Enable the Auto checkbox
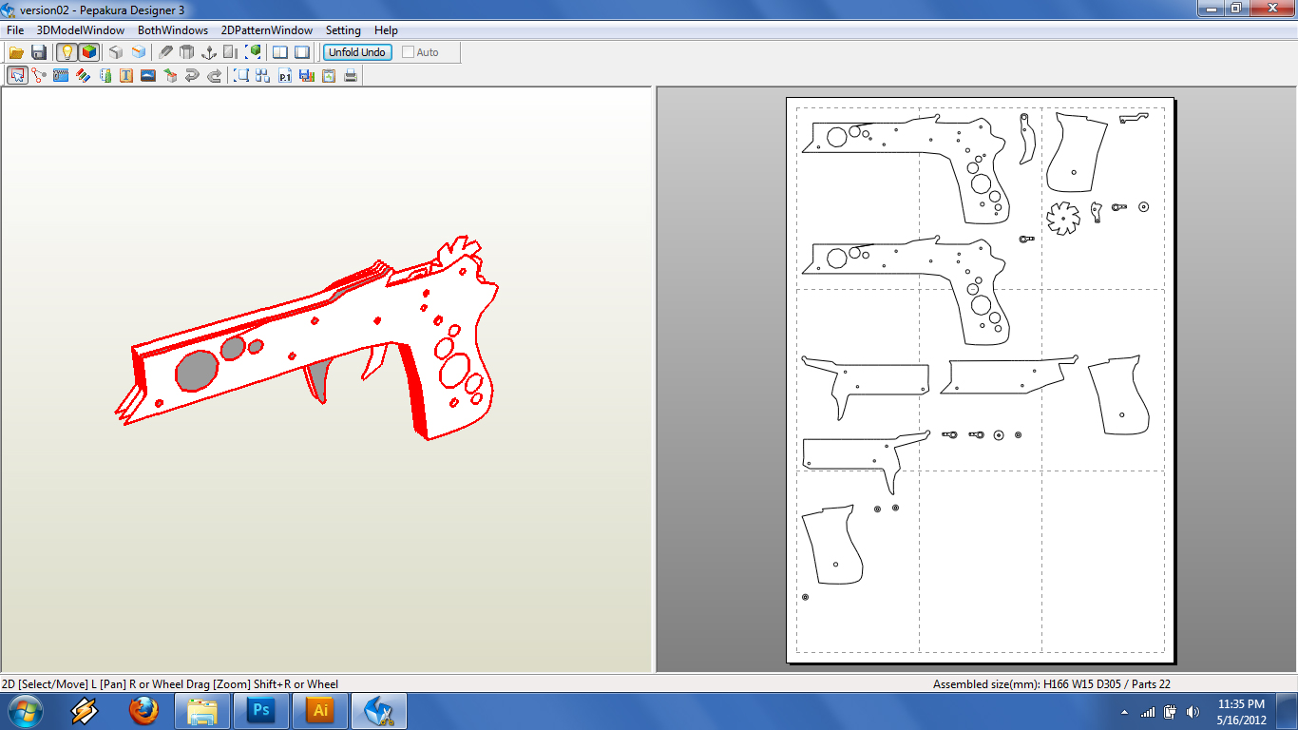Image resolution: width=1298 pixels, height=730 pixels. [x=409, y=52]
